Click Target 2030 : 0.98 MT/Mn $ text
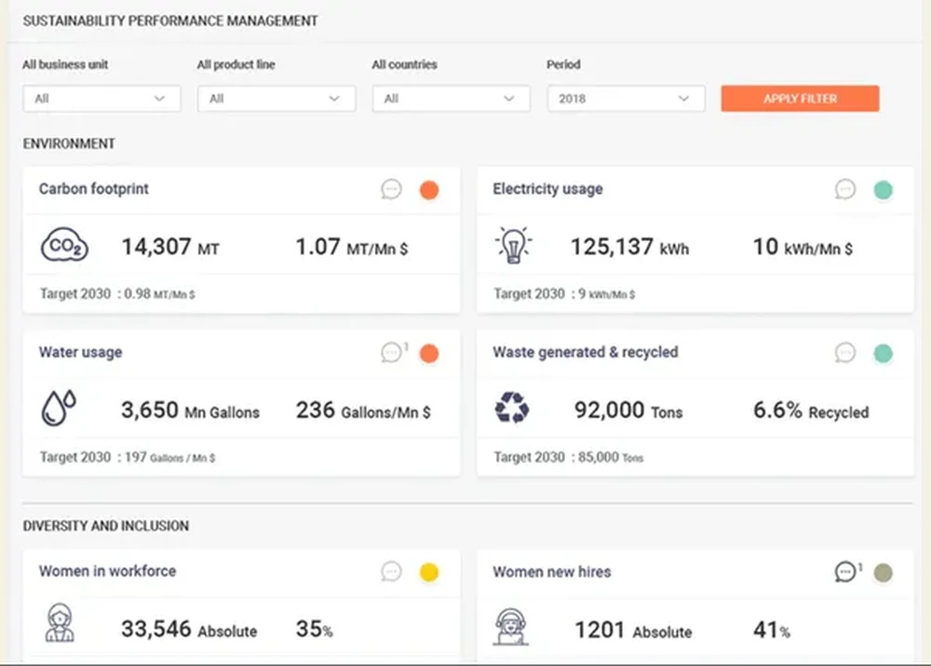This screenshot has height=666, width=931. click(117, 293)
